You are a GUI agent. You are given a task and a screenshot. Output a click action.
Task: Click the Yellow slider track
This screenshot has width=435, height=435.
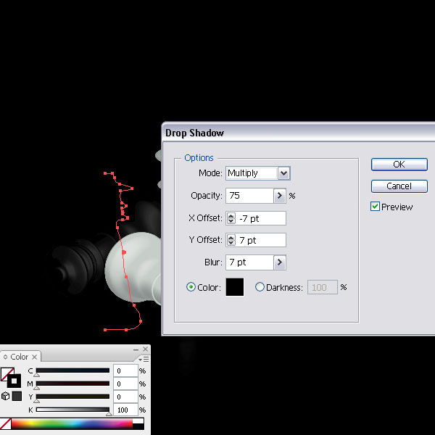(x=72, y=397)
